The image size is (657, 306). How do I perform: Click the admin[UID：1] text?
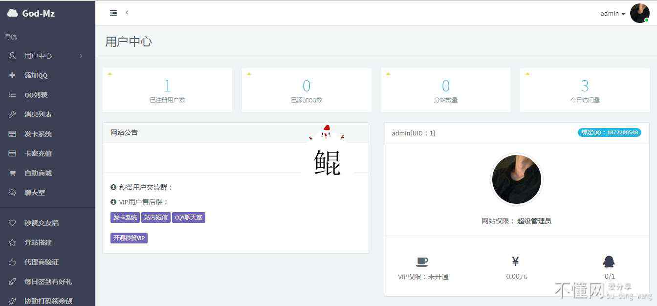pyautogui.click(x=413, y=133)
